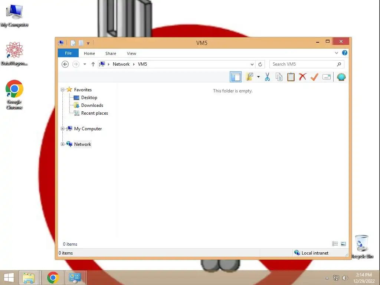Click the New folder quick access icon
This screenshot has width=380, height=285.
[x=81, y=43]
